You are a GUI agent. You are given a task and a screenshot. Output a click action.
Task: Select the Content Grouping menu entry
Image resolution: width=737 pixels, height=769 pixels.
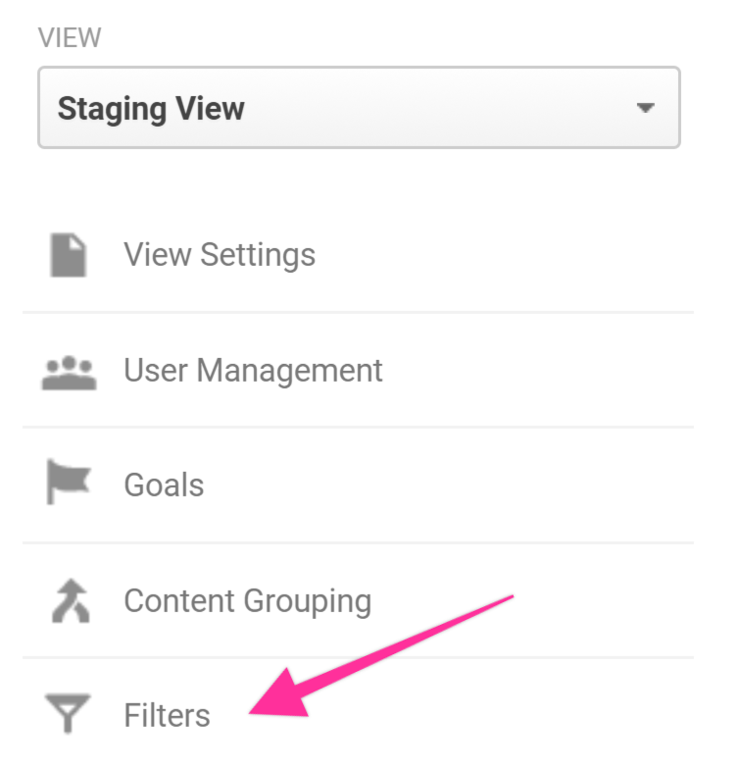click(x=247, y=601)
